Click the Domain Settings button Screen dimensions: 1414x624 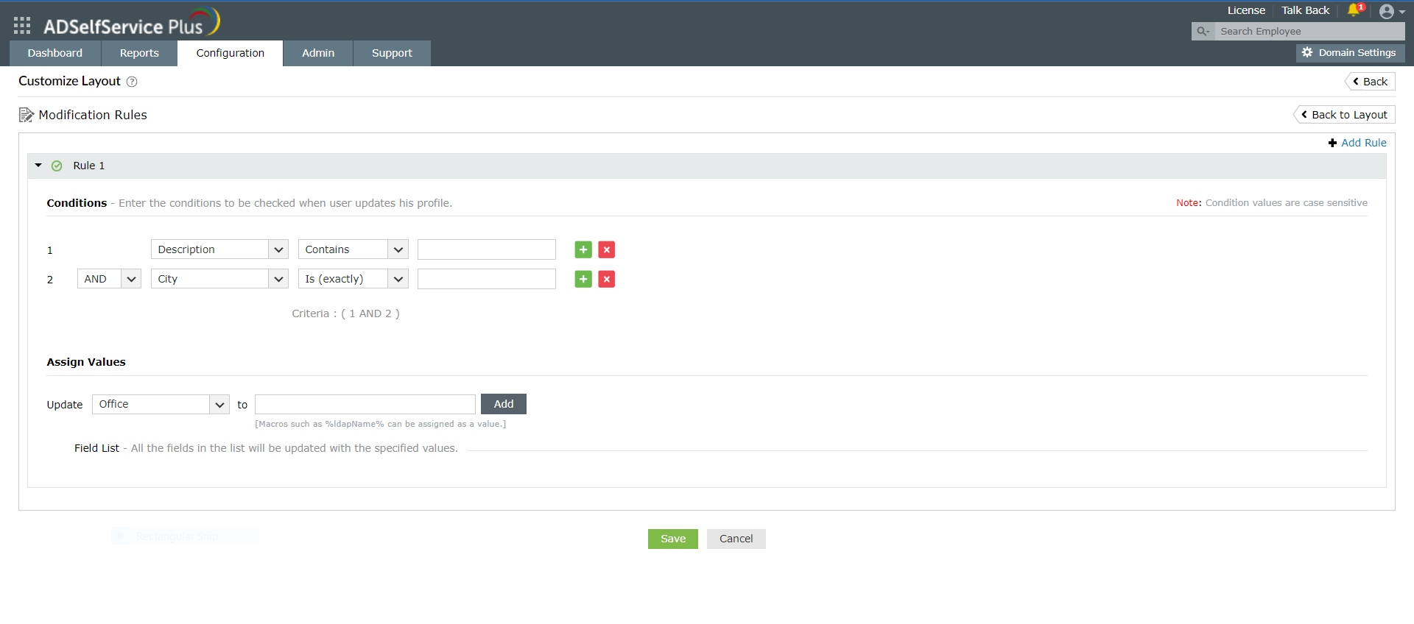tap(1350, 53)
